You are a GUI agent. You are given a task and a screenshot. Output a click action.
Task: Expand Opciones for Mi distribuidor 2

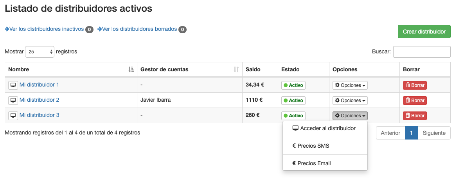350,101
